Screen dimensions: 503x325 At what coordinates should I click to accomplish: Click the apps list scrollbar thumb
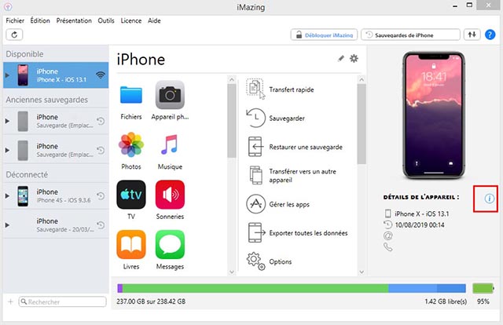click(231, 121)
